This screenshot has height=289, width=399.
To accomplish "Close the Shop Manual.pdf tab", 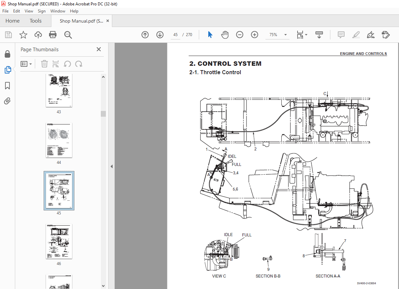I will pos(108,21).
